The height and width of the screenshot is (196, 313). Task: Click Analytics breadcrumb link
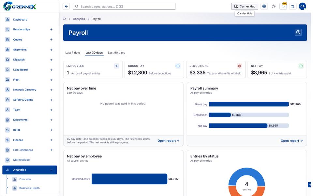79,19
